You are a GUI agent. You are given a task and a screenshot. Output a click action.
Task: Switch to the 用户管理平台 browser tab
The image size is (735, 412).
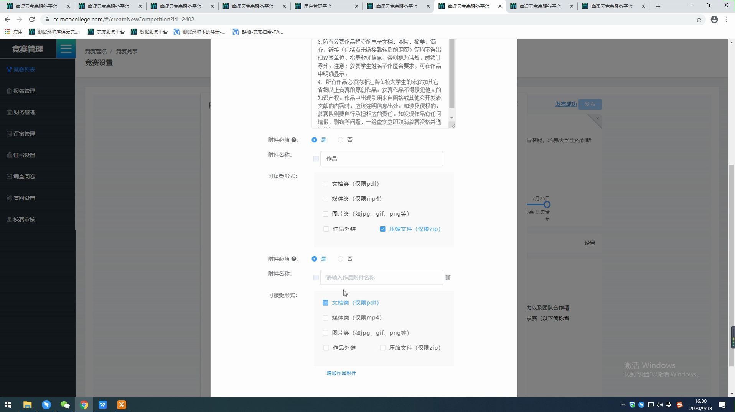coord(326,6)
